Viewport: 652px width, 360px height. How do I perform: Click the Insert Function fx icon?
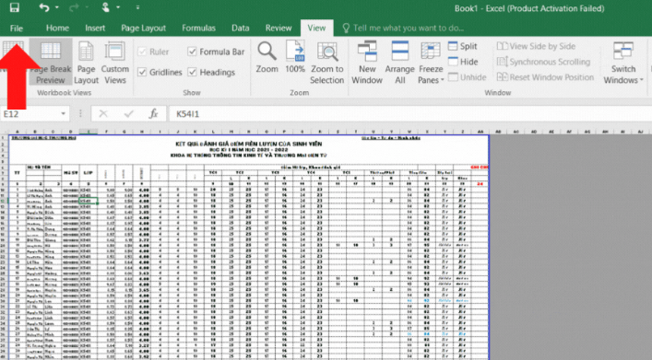[153, 114]
